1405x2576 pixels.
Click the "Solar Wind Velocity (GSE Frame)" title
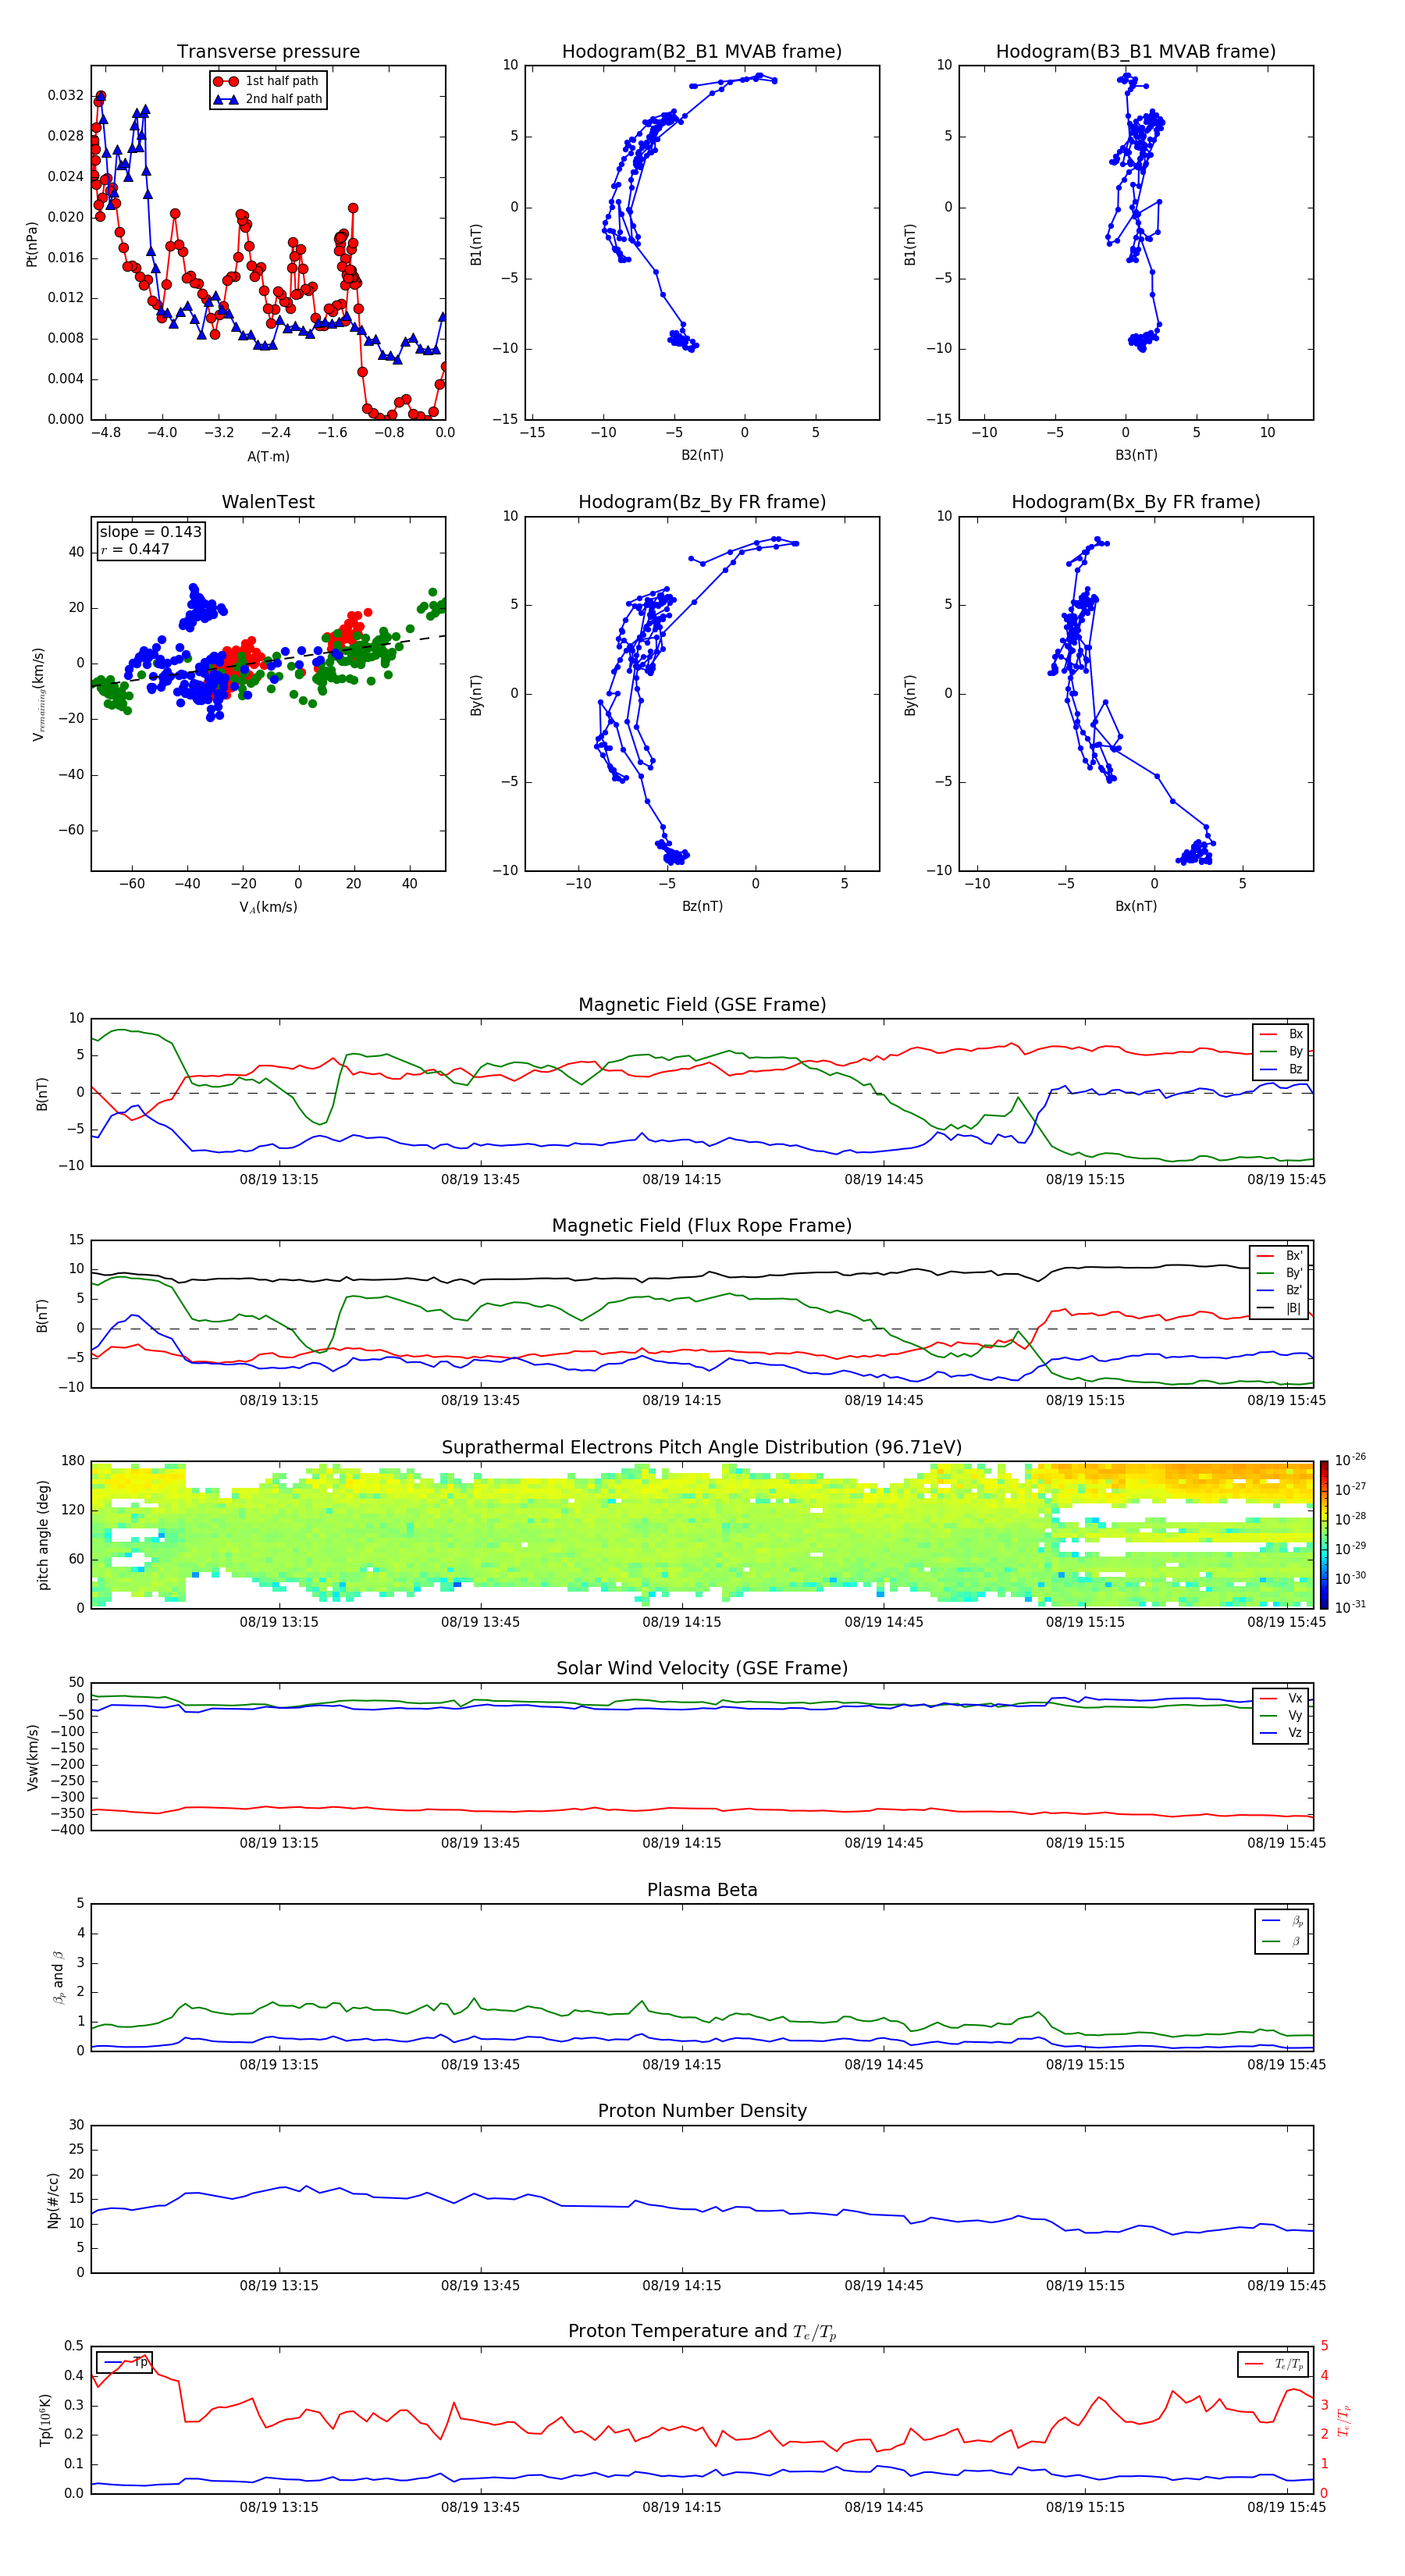[x=702, y=1669]
